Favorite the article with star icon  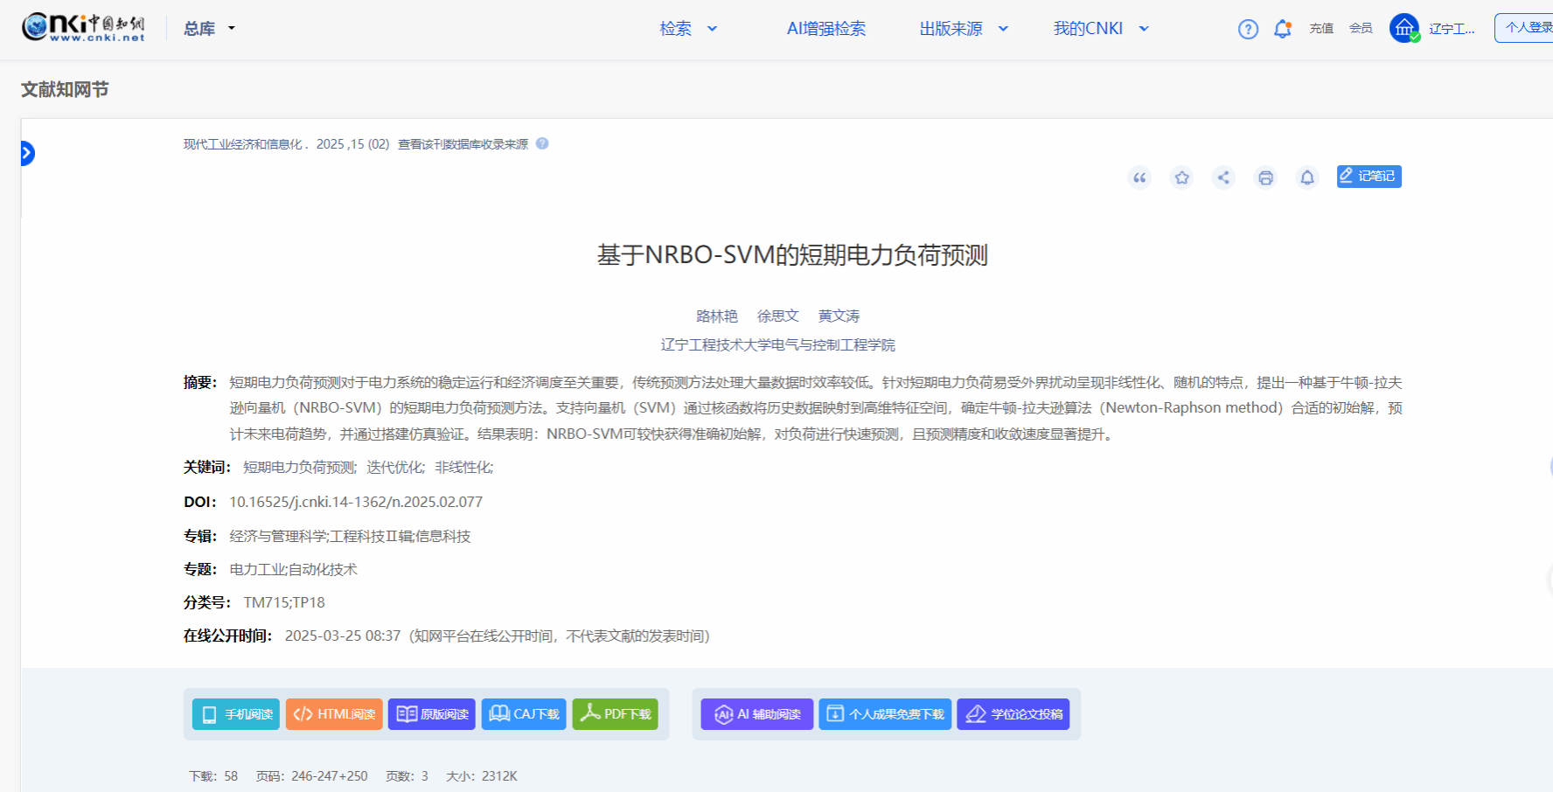1181,177
